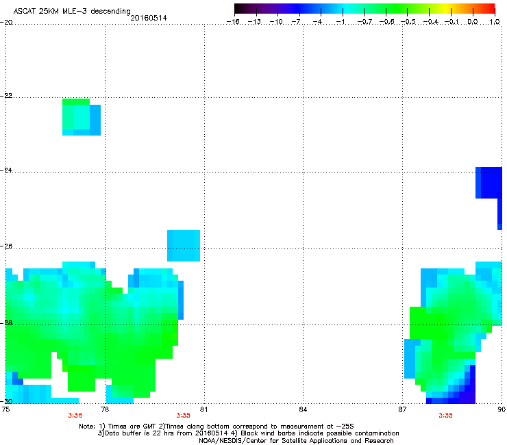The image size is (507, 445).
Task: Click the small data patch below latitude -22
Action: (82, 117)
